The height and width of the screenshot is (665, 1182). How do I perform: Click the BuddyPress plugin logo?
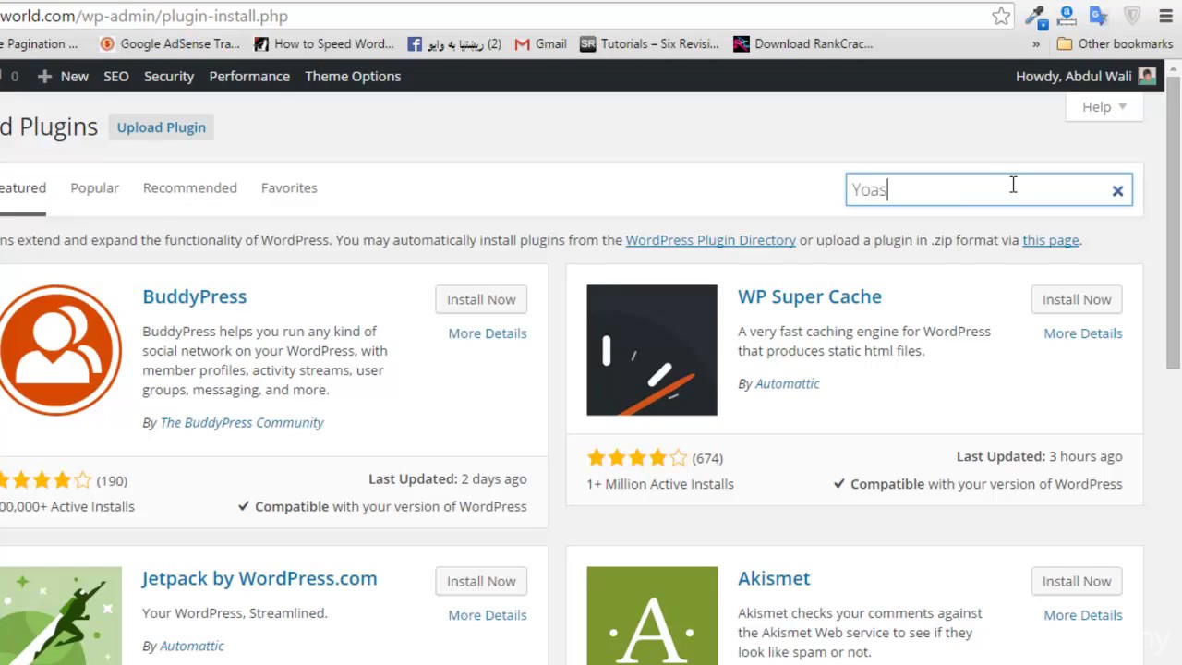[60, 350]
